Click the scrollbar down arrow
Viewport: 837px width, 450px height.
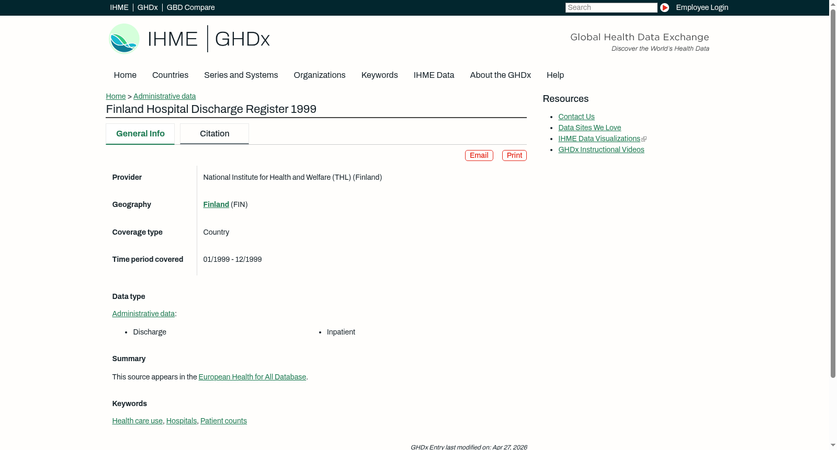click(x=833, y=445)
